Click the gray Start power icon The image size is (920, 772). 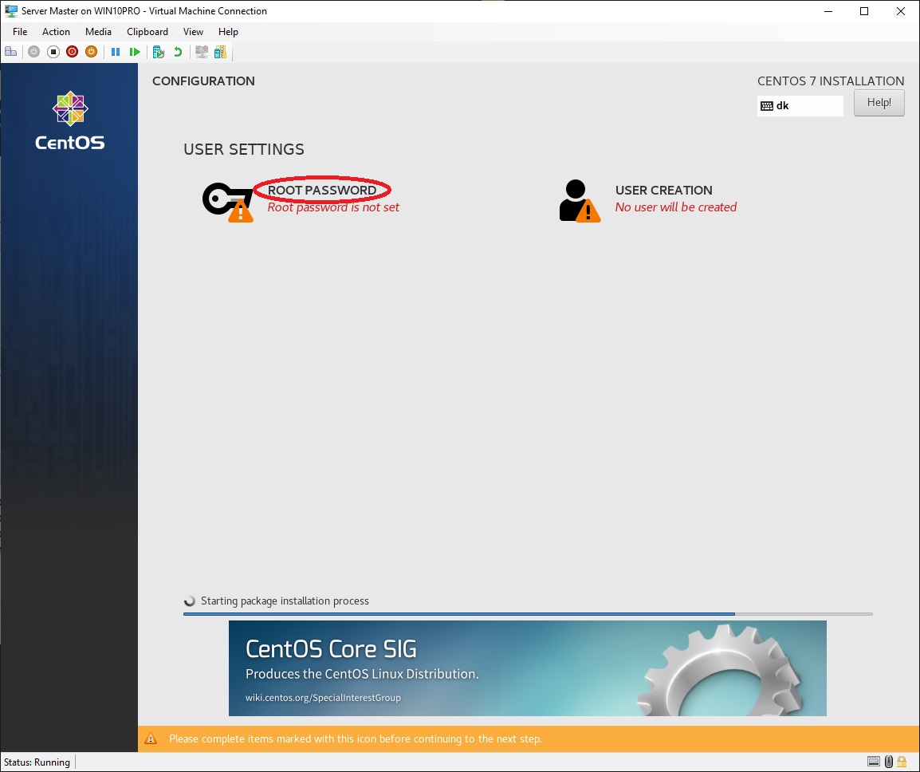34,52
